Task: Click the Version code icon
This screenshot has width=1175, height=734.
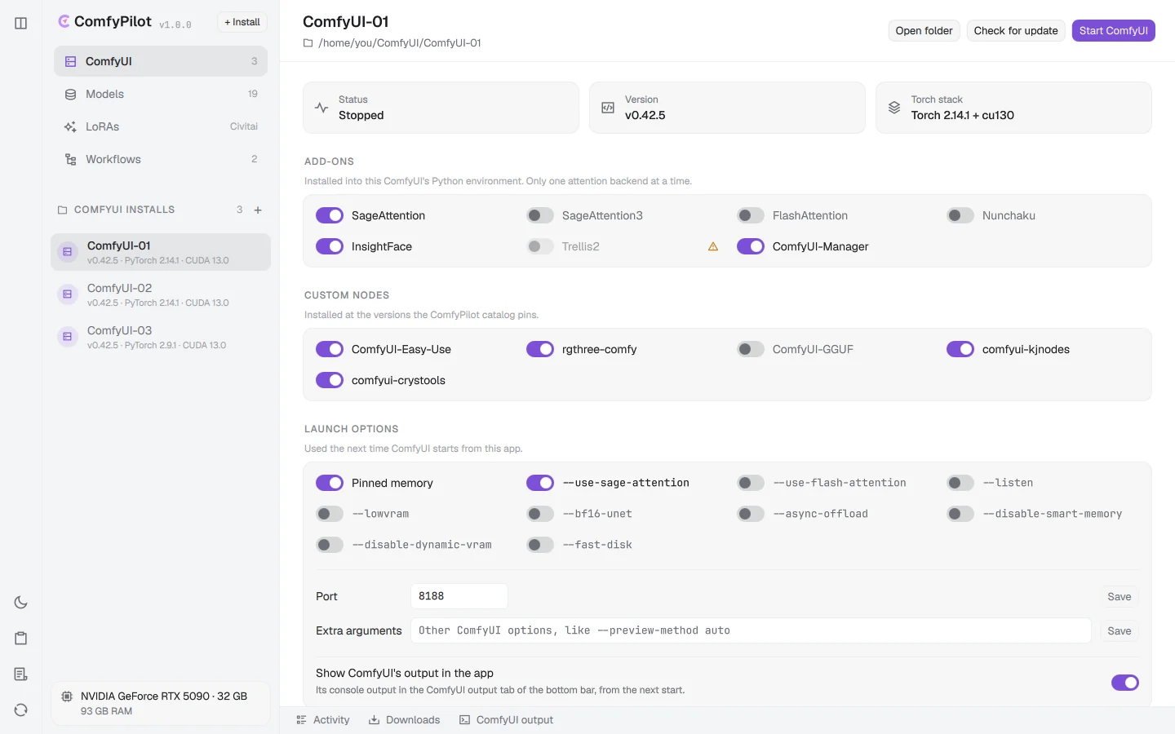Action: tap(608, 108)
